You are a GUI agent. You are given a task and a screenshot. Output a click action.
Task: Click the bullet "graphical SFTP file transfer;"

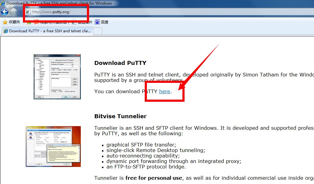coord(141,145)
